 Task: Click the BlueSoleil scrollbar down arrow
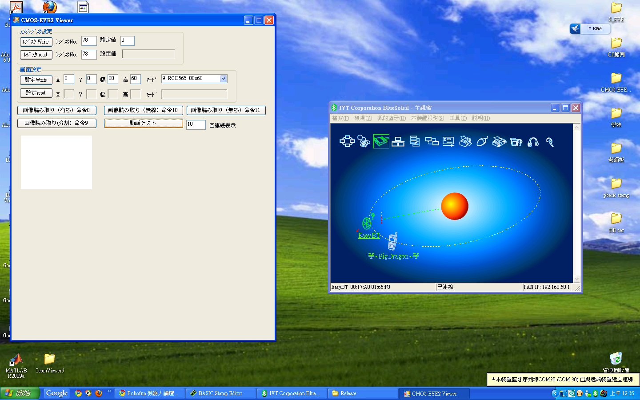(577, 279)
